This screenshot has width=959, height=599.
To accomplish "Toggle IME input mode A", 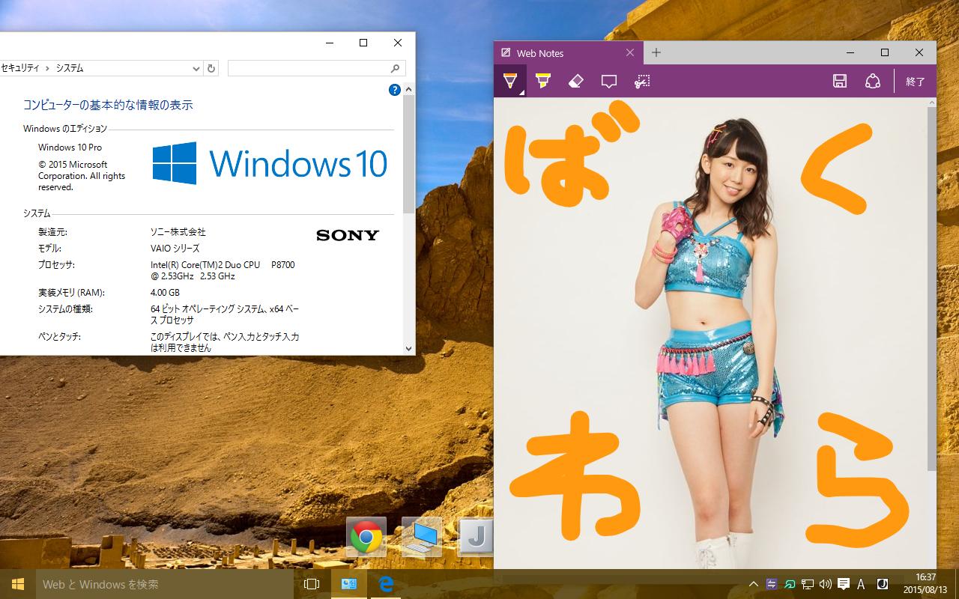I will coord(861,584).
